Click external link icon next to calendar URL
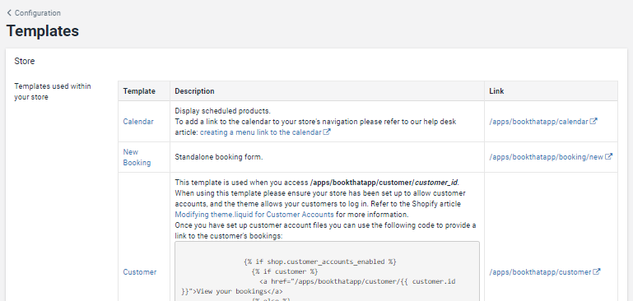 click(593, 121)
